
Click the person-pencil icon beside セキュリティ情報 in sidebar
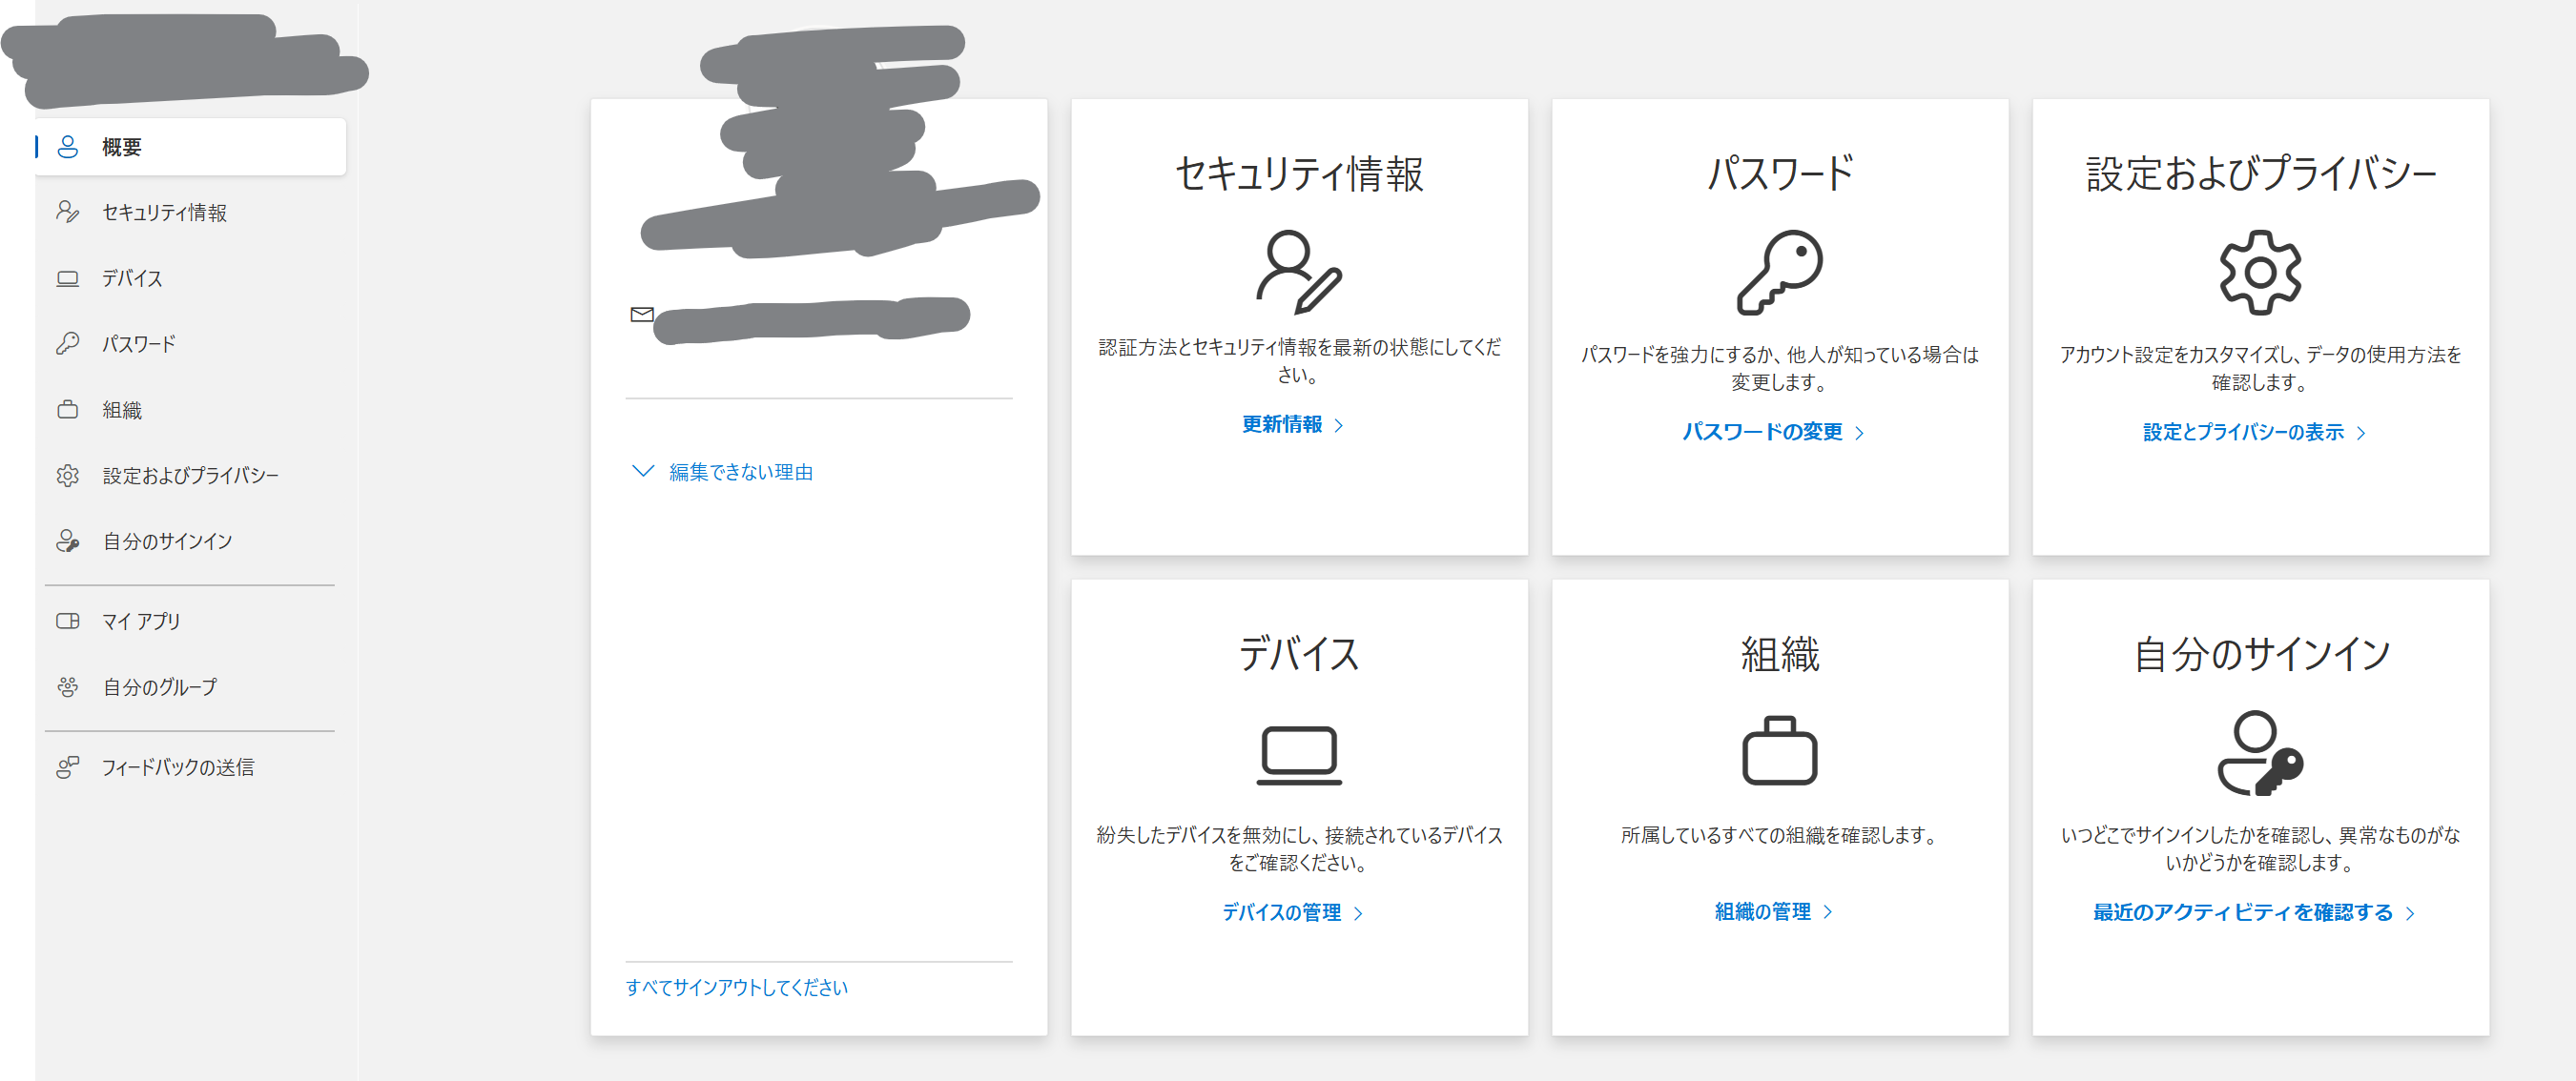[x=67, y=212]
